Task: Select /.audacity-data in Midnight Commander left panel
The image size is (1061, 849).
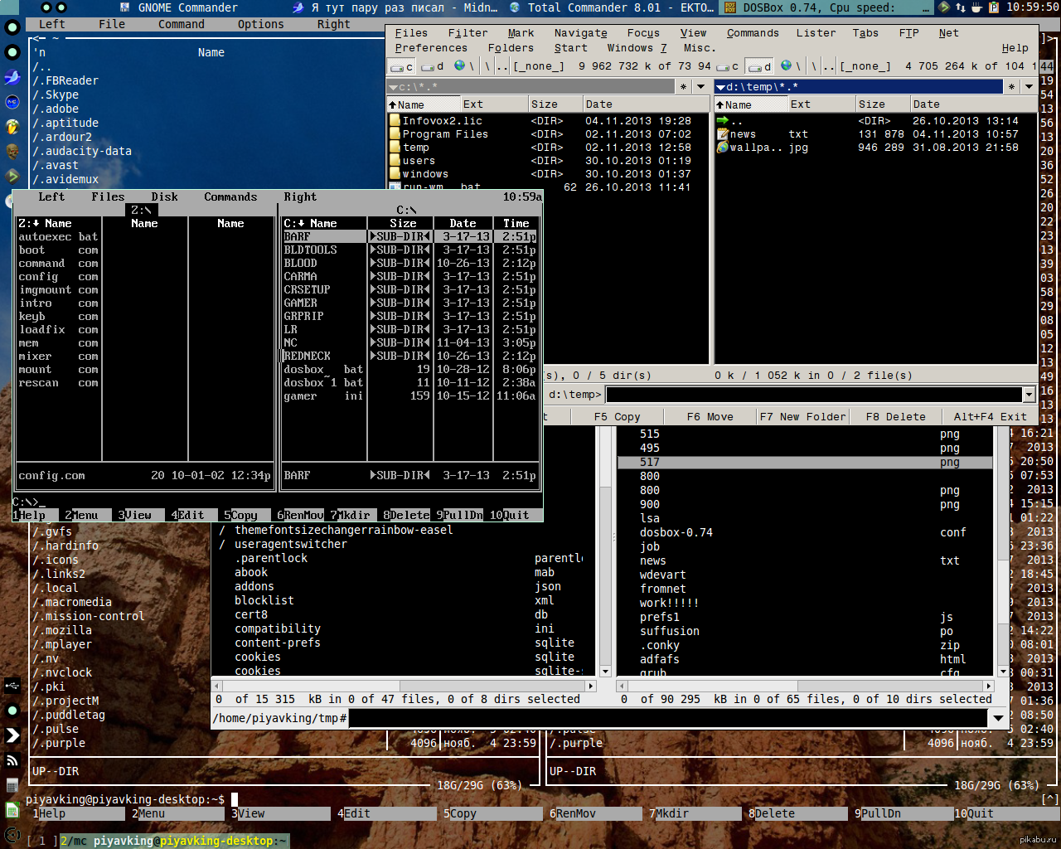Action: 82,151
